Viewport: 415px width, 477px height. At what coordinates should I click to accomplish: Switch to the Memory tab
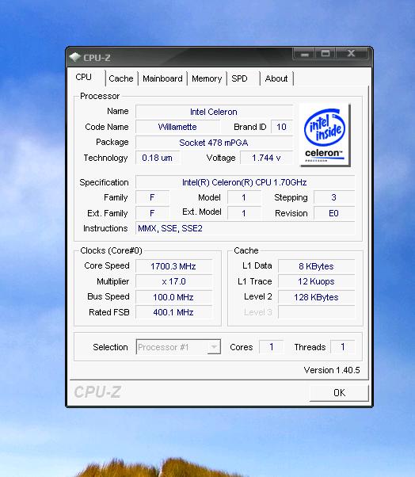click(207, 78)
